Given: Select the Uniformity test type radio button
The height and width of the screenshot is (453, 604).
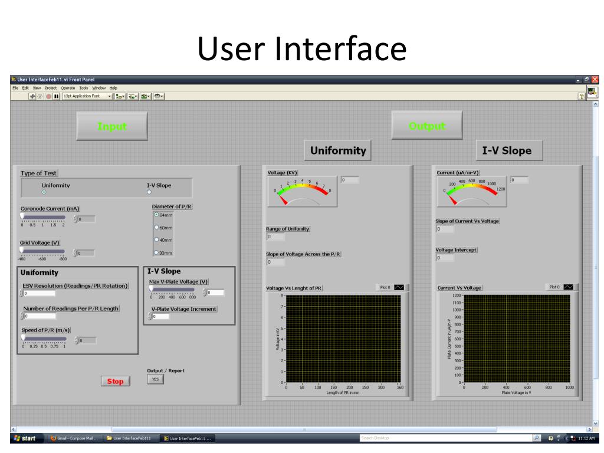Looking at the screenshot, I should click(x=44, y=192).
